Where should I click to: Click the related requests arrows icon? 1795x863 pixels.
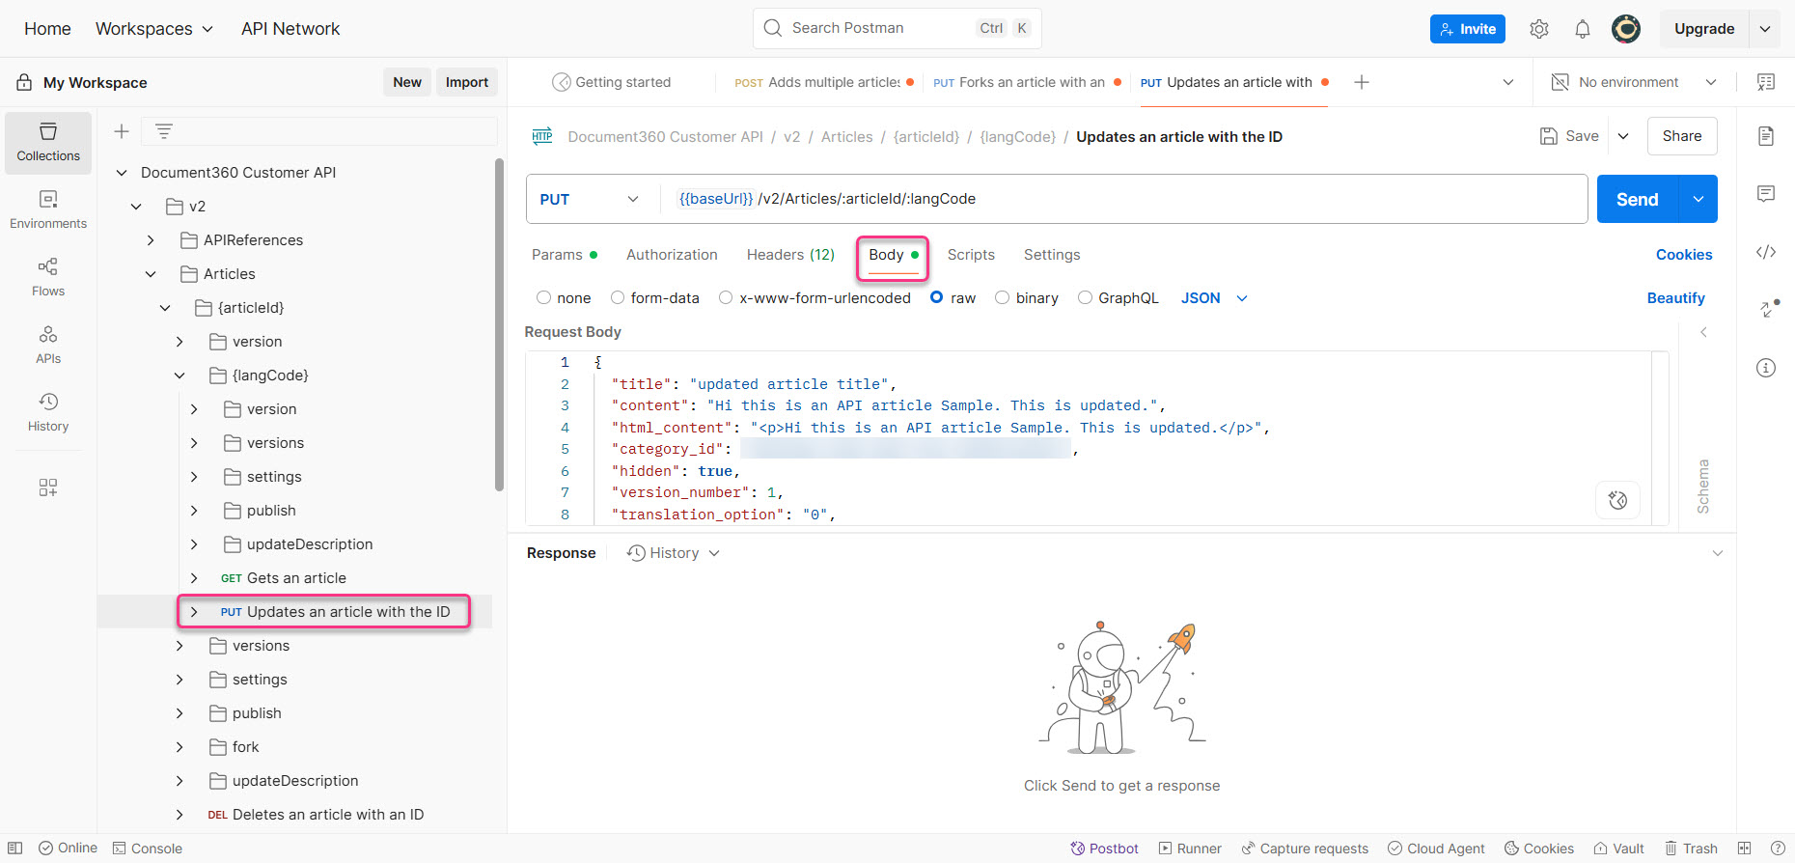[x=1768, y=308]
